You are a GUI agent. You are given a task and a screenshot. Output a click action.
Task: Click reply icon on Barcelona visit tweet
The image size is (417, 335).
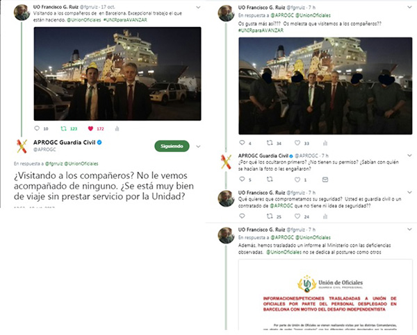point(37,128)
